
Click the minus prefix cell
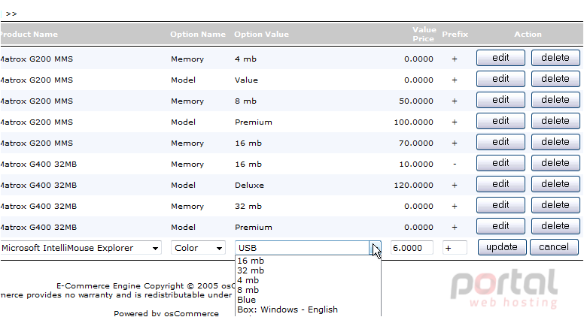point(455,165)
